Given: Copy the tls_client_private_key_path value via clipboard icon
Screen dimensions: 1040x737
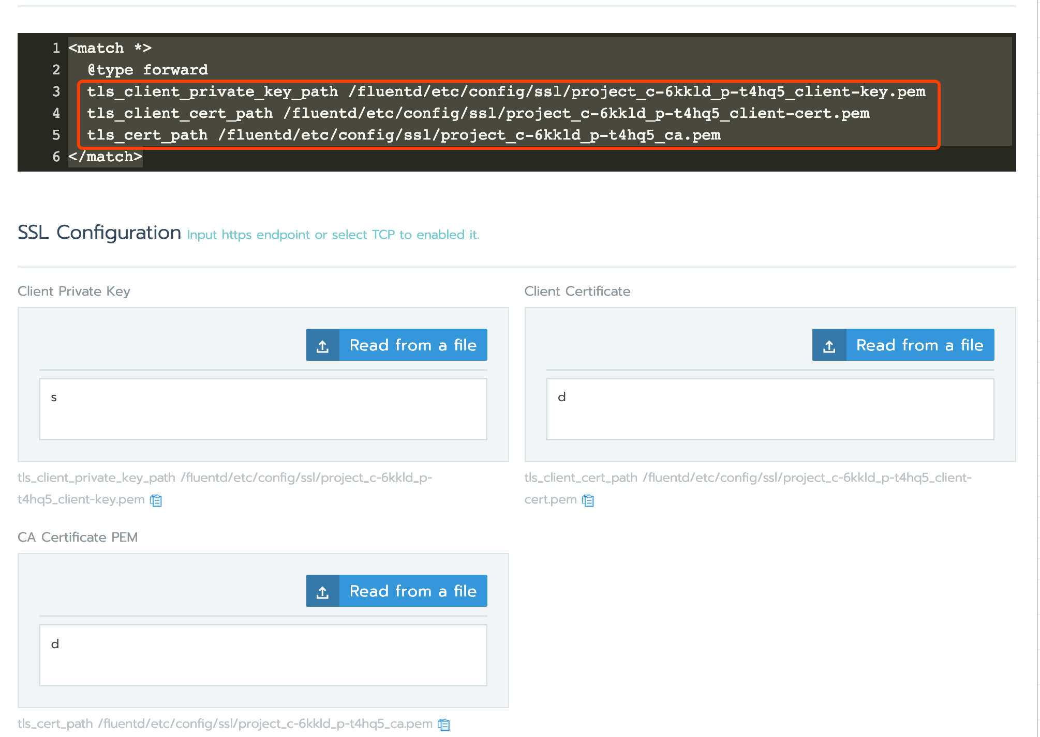Looking at the screenshot, I should coord(156,500).
